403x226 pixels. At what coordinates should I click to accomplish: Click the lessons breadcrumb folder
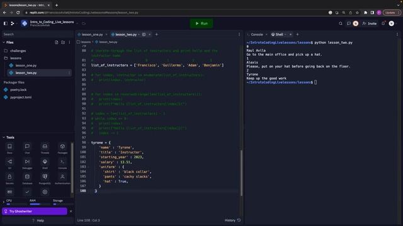coord(84,42)
